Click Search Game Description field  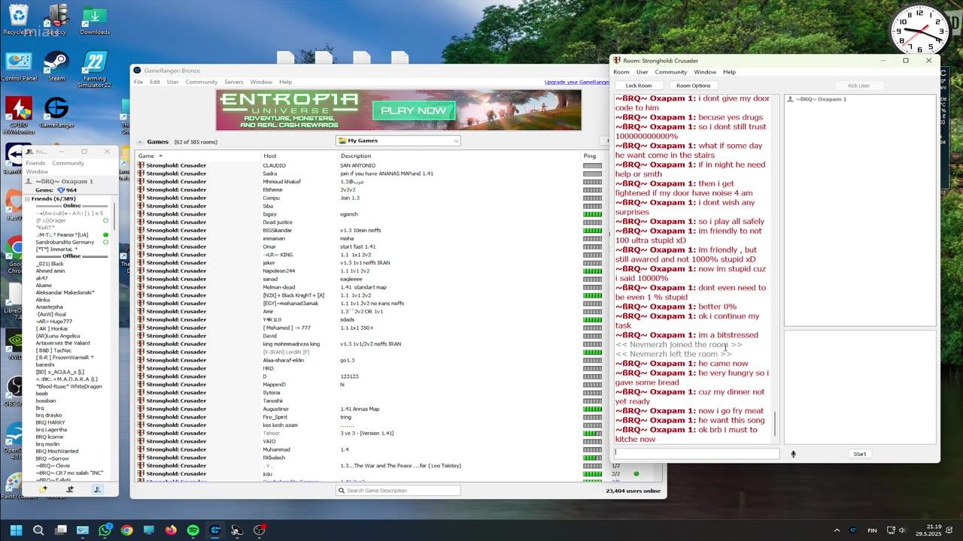(x=398, y=491)
